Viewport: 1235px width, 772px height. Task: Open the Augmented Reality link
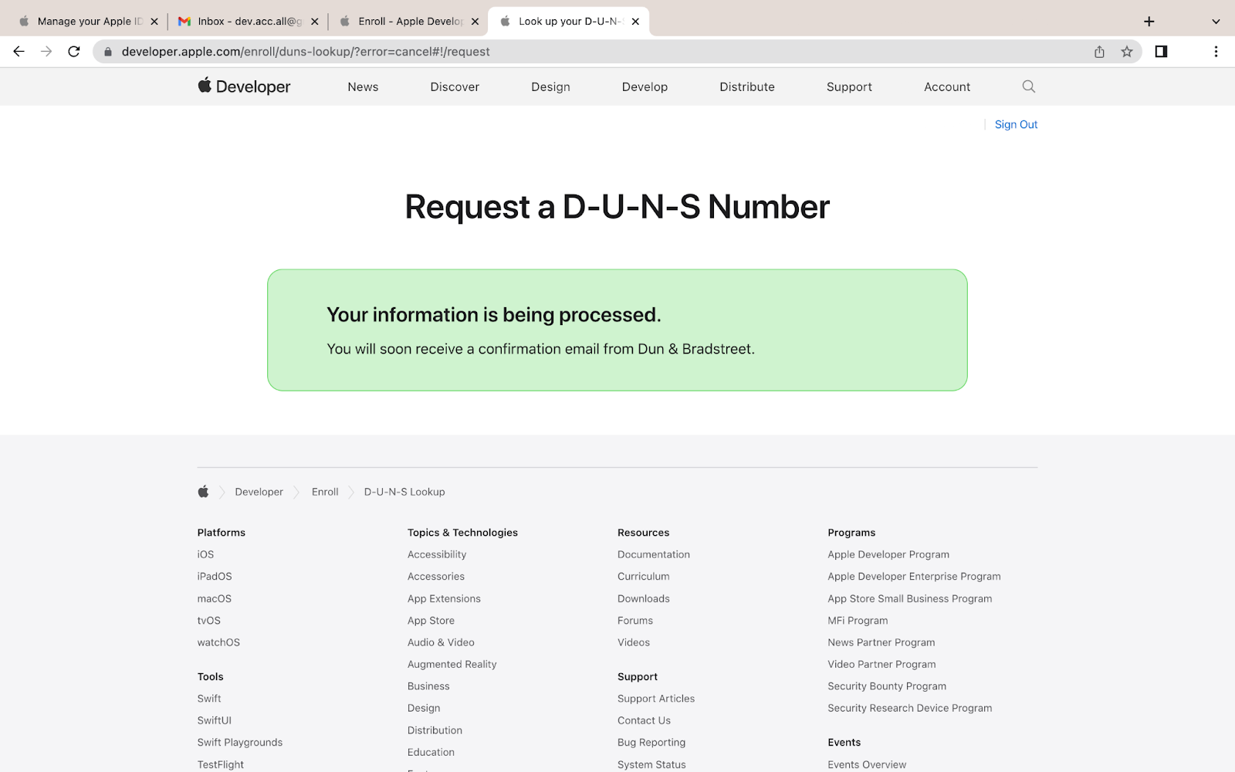452,665
